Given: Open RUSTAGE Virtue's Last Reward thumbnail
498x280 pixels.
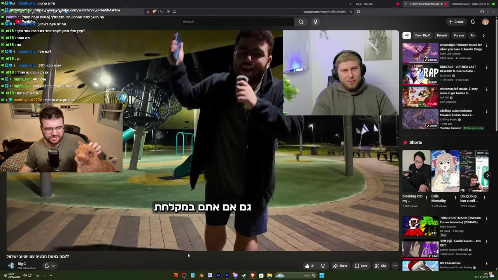Looking at the screenshot, I should [x=420, y=74].
